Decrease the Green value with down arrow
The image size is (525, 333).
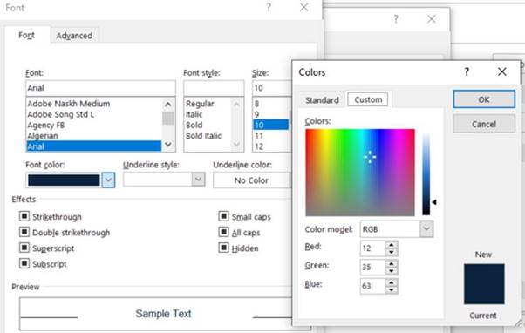391,270
